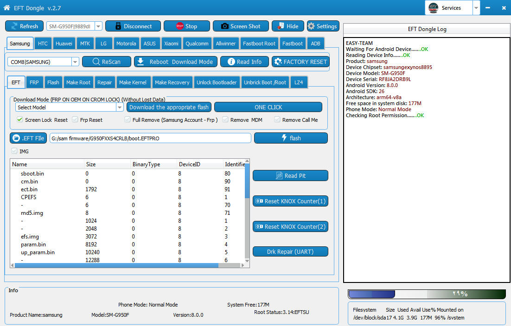The width and height of the screenshot is (511, 326).
Task: Click the Name column header
Action: coord(47,164)
